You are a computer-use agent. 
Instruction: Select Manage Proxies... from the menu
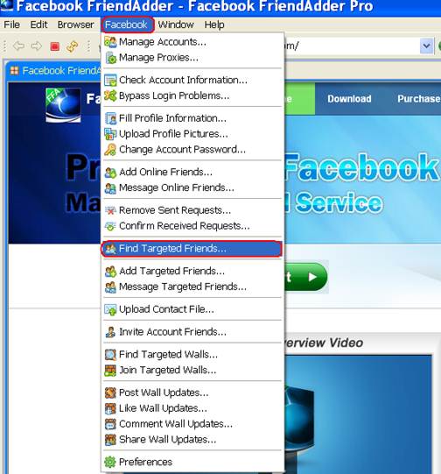click(192, 58)
